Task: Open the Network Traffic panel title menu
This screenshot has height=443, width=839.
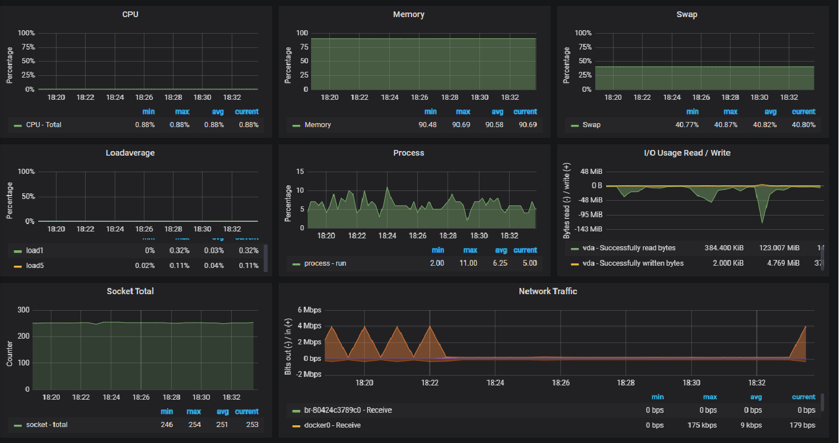Action: pos(548,291)
